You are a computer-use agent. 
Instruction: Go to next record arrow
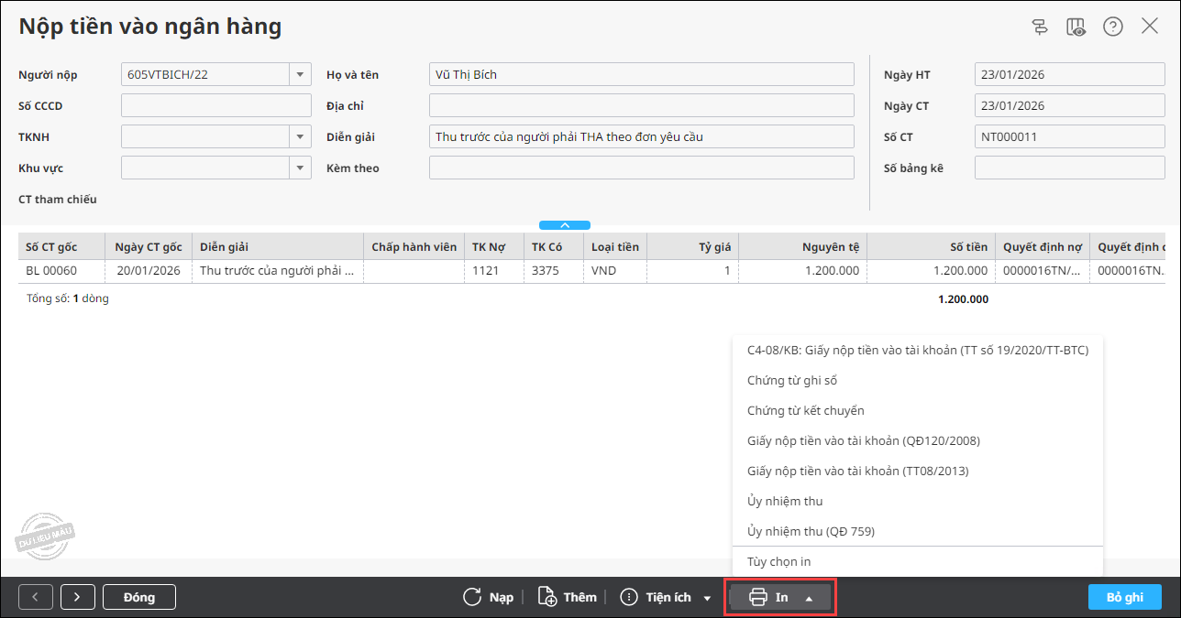[78, 597]
